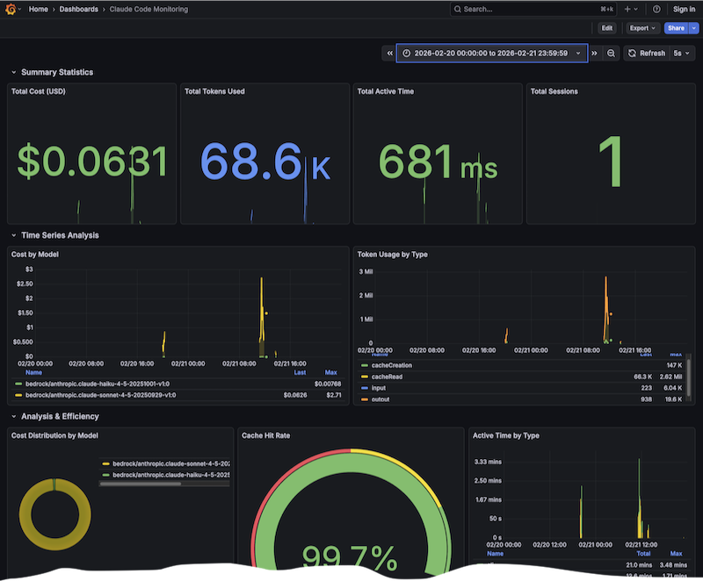The height and width of the screenshot is (581, 703).
Task: Click the yellow claude-sonnet legend color swatch
Action: coord(19,395)
